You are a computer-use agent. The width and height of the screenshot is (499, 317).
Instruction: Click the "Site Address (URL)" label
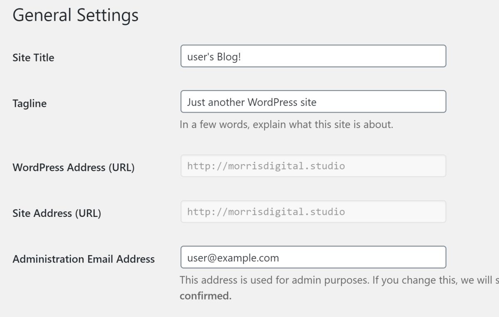pos(57,214)
